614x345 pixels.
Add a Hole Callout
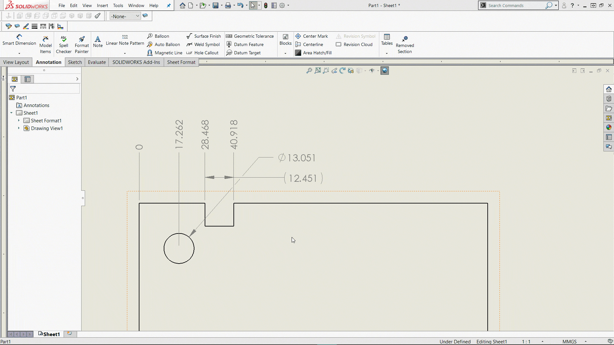click(202, 53)
